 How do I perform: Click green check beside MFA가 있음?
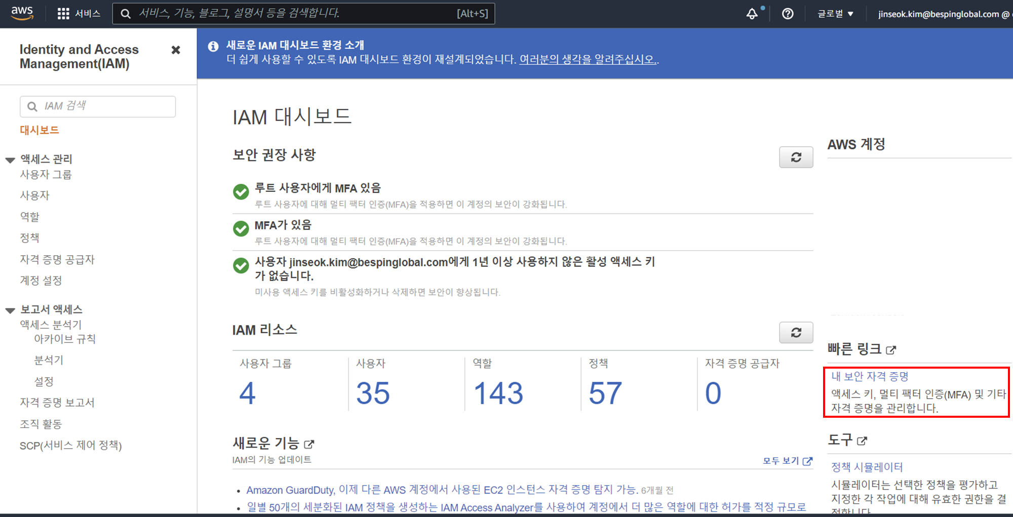[241, 228]
